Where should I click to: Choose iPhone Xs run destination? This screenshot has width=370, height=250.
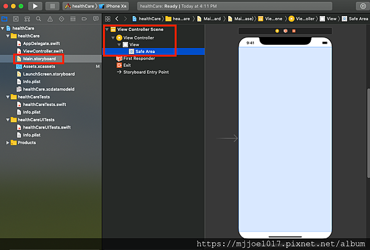coord(113,6)
